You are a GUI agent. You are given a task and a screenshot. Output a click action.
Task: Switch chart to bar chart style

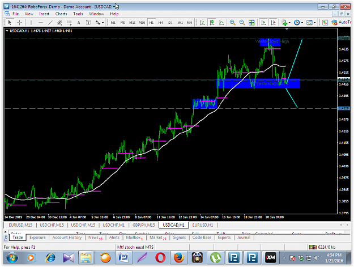click(x=202, y=22)
